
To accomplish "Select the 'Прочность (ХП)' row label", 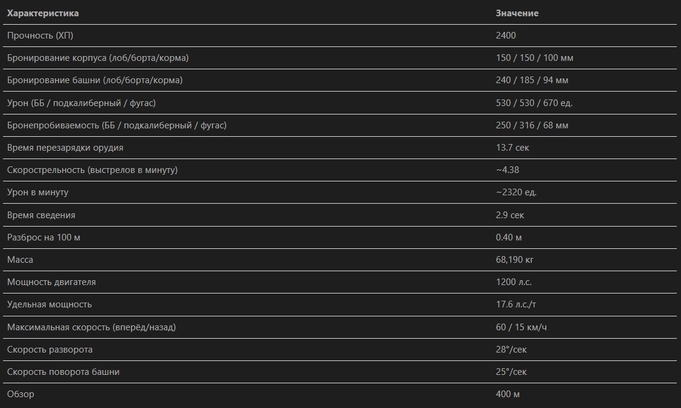I will pyautogui.click(x=40, y=36).
